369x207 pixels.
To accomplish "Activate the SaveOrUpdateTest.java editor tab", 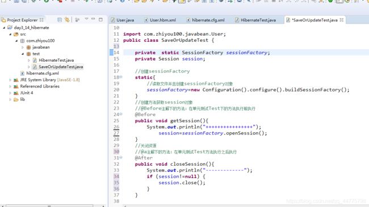I will pos(315,20).
